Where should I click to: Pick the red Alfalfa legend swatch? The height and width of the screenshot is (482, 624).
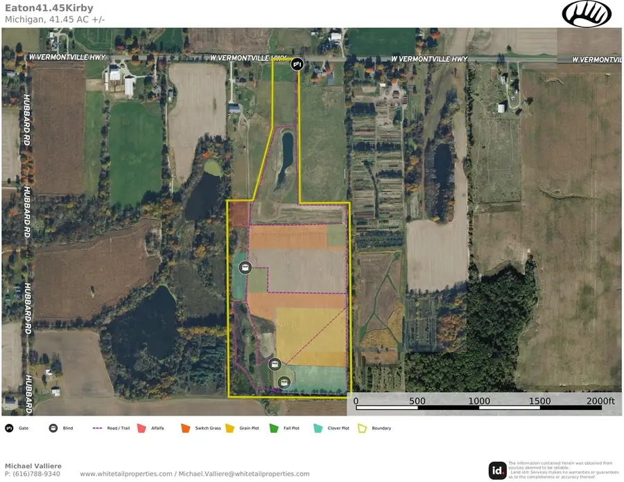(141, 429)
